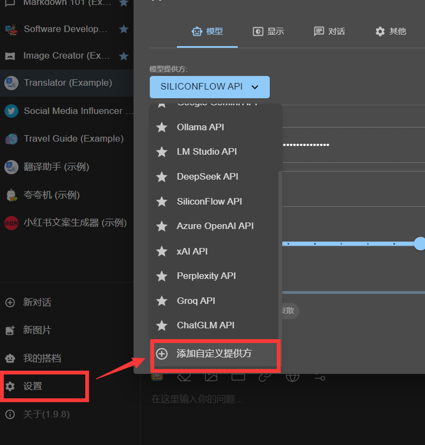Click the star icon beside DeepSeek API
The image size is (425, 445).
click(162, 176)
